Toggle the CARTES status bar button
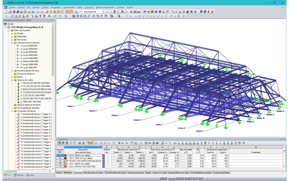The height and width of the screenshot is (181, 289). click(181, 179)
